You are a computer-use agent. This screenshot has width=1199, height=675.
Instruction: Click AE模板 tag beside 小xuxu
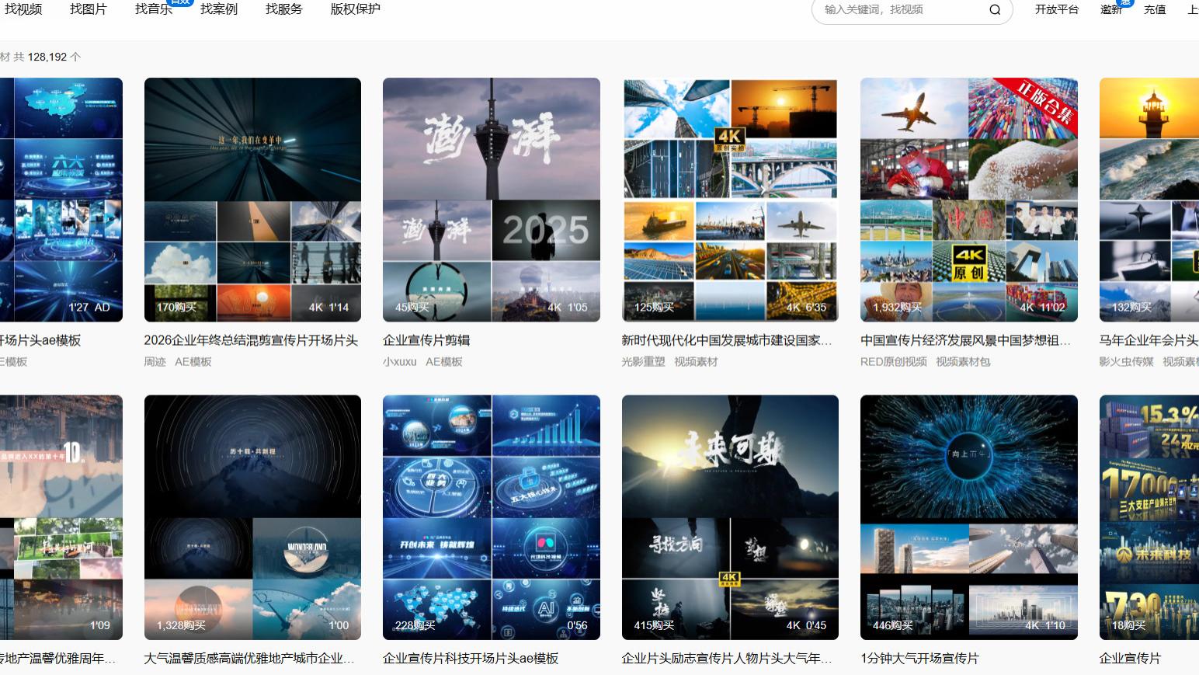[x=444, y=361]
